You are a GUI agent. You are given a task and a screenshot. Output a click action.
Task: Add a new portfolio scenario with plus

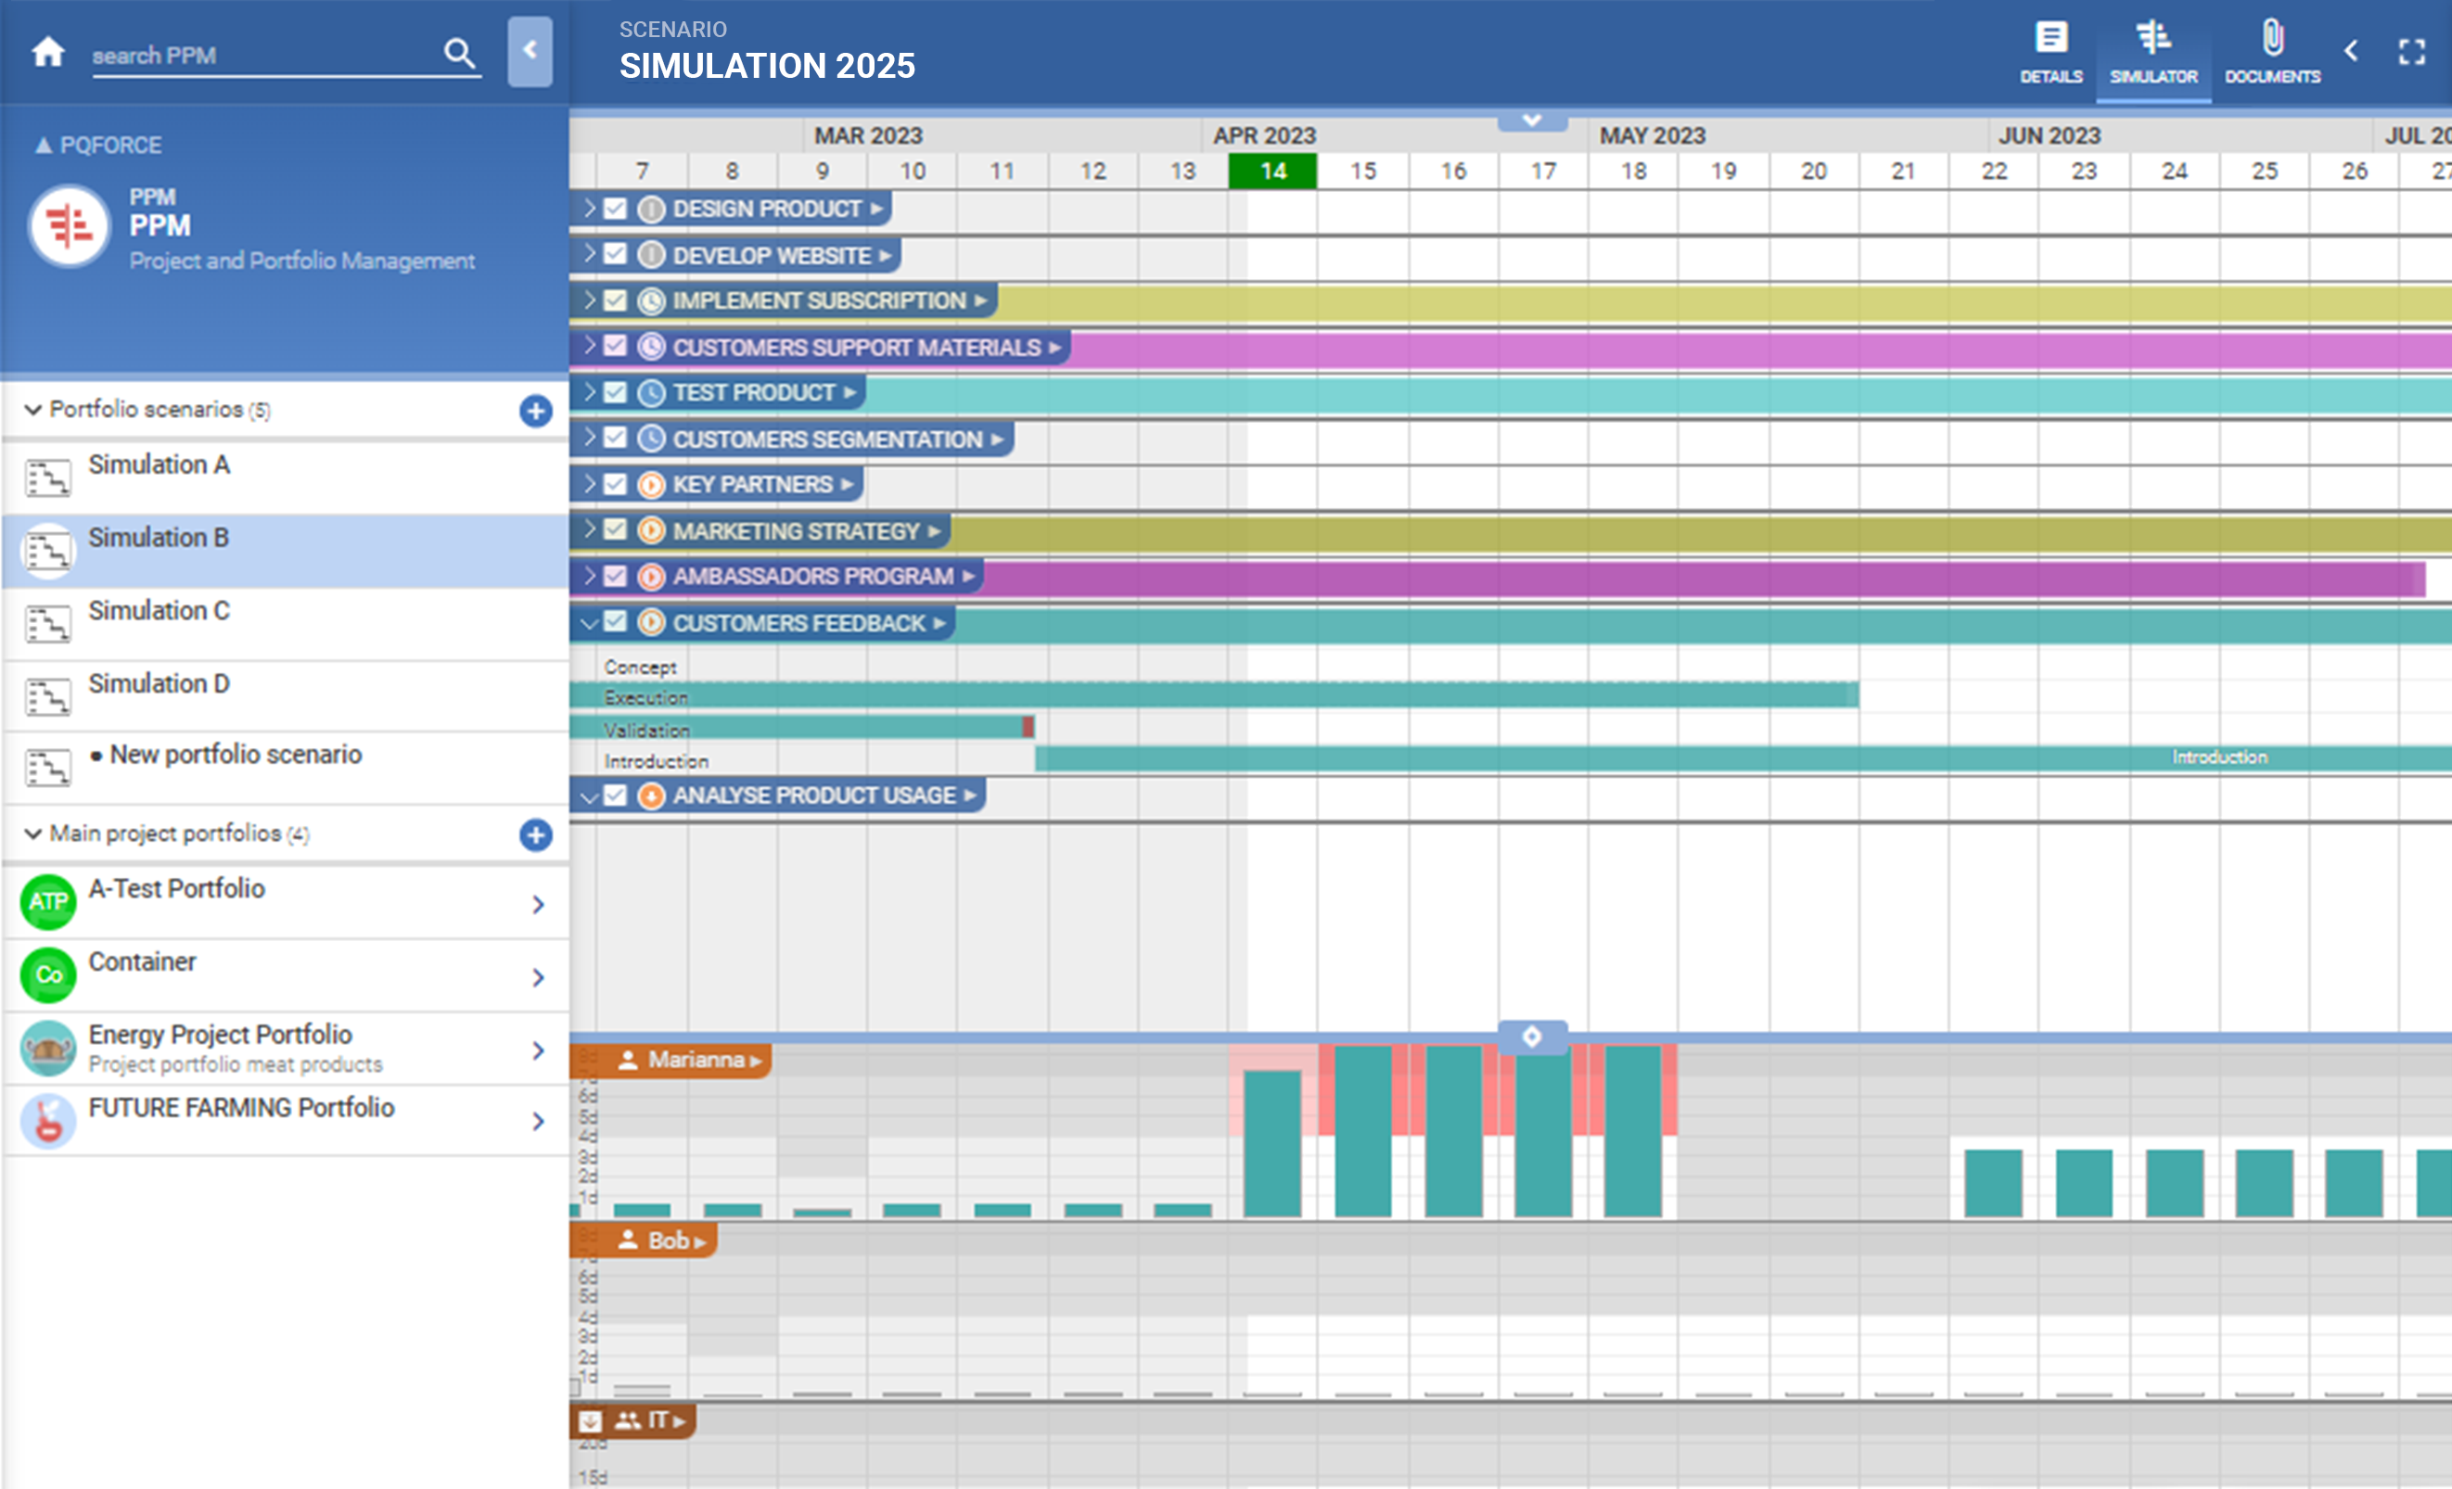535,411
